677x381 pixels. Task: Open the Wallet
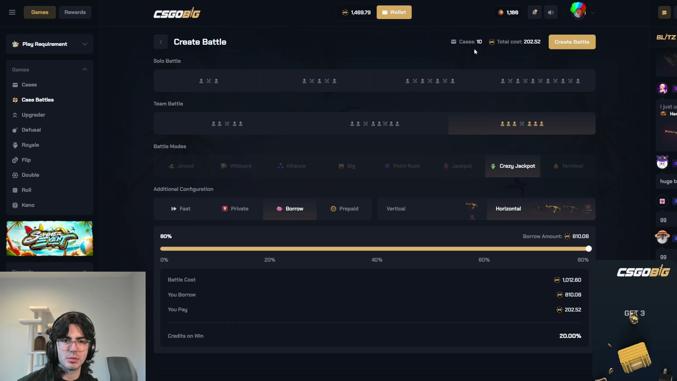coord(394,12)
